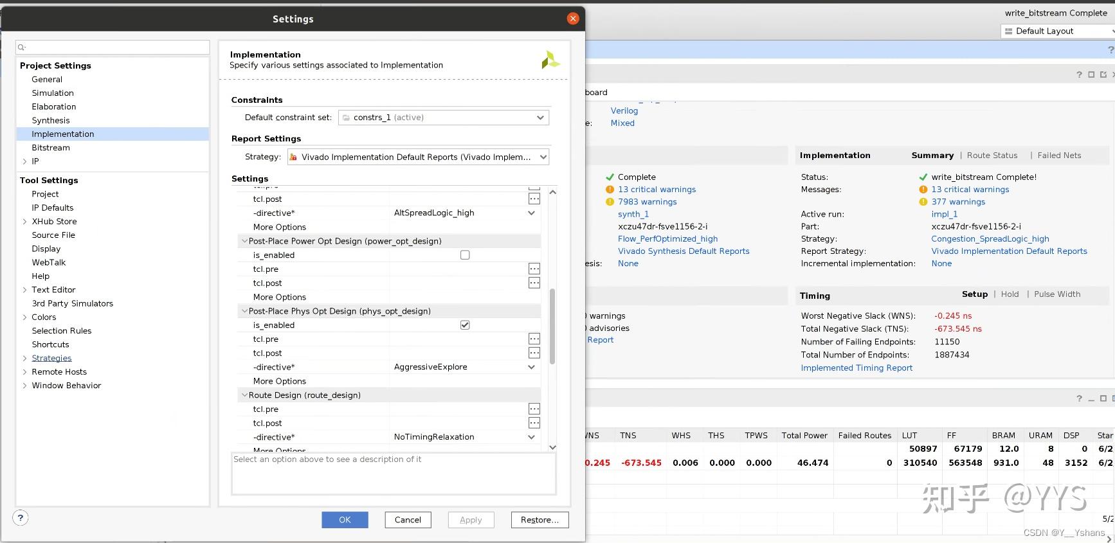Image resolution: width=1115 pixels, height=543 pixels.
Task: Maximize the Project Summary panel
Action: (x=1091, y=75)
